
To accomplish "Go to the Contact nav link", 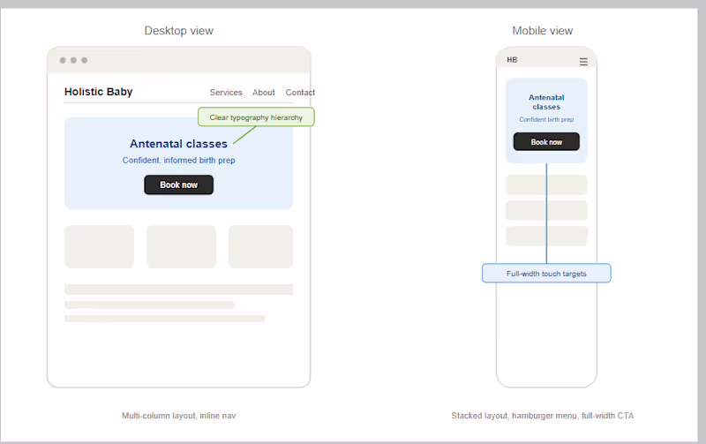I will tap(300, 93).
